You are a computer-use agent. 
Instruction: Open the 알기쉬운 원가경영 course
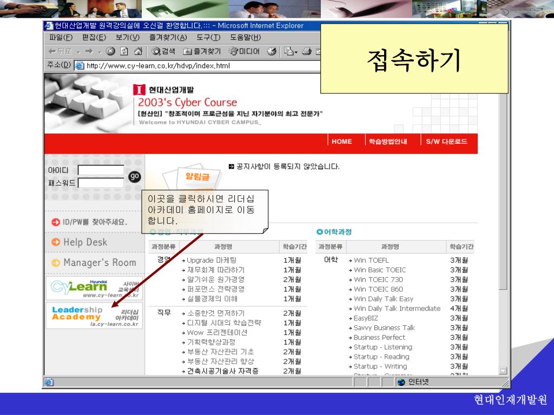click(215, 279)
